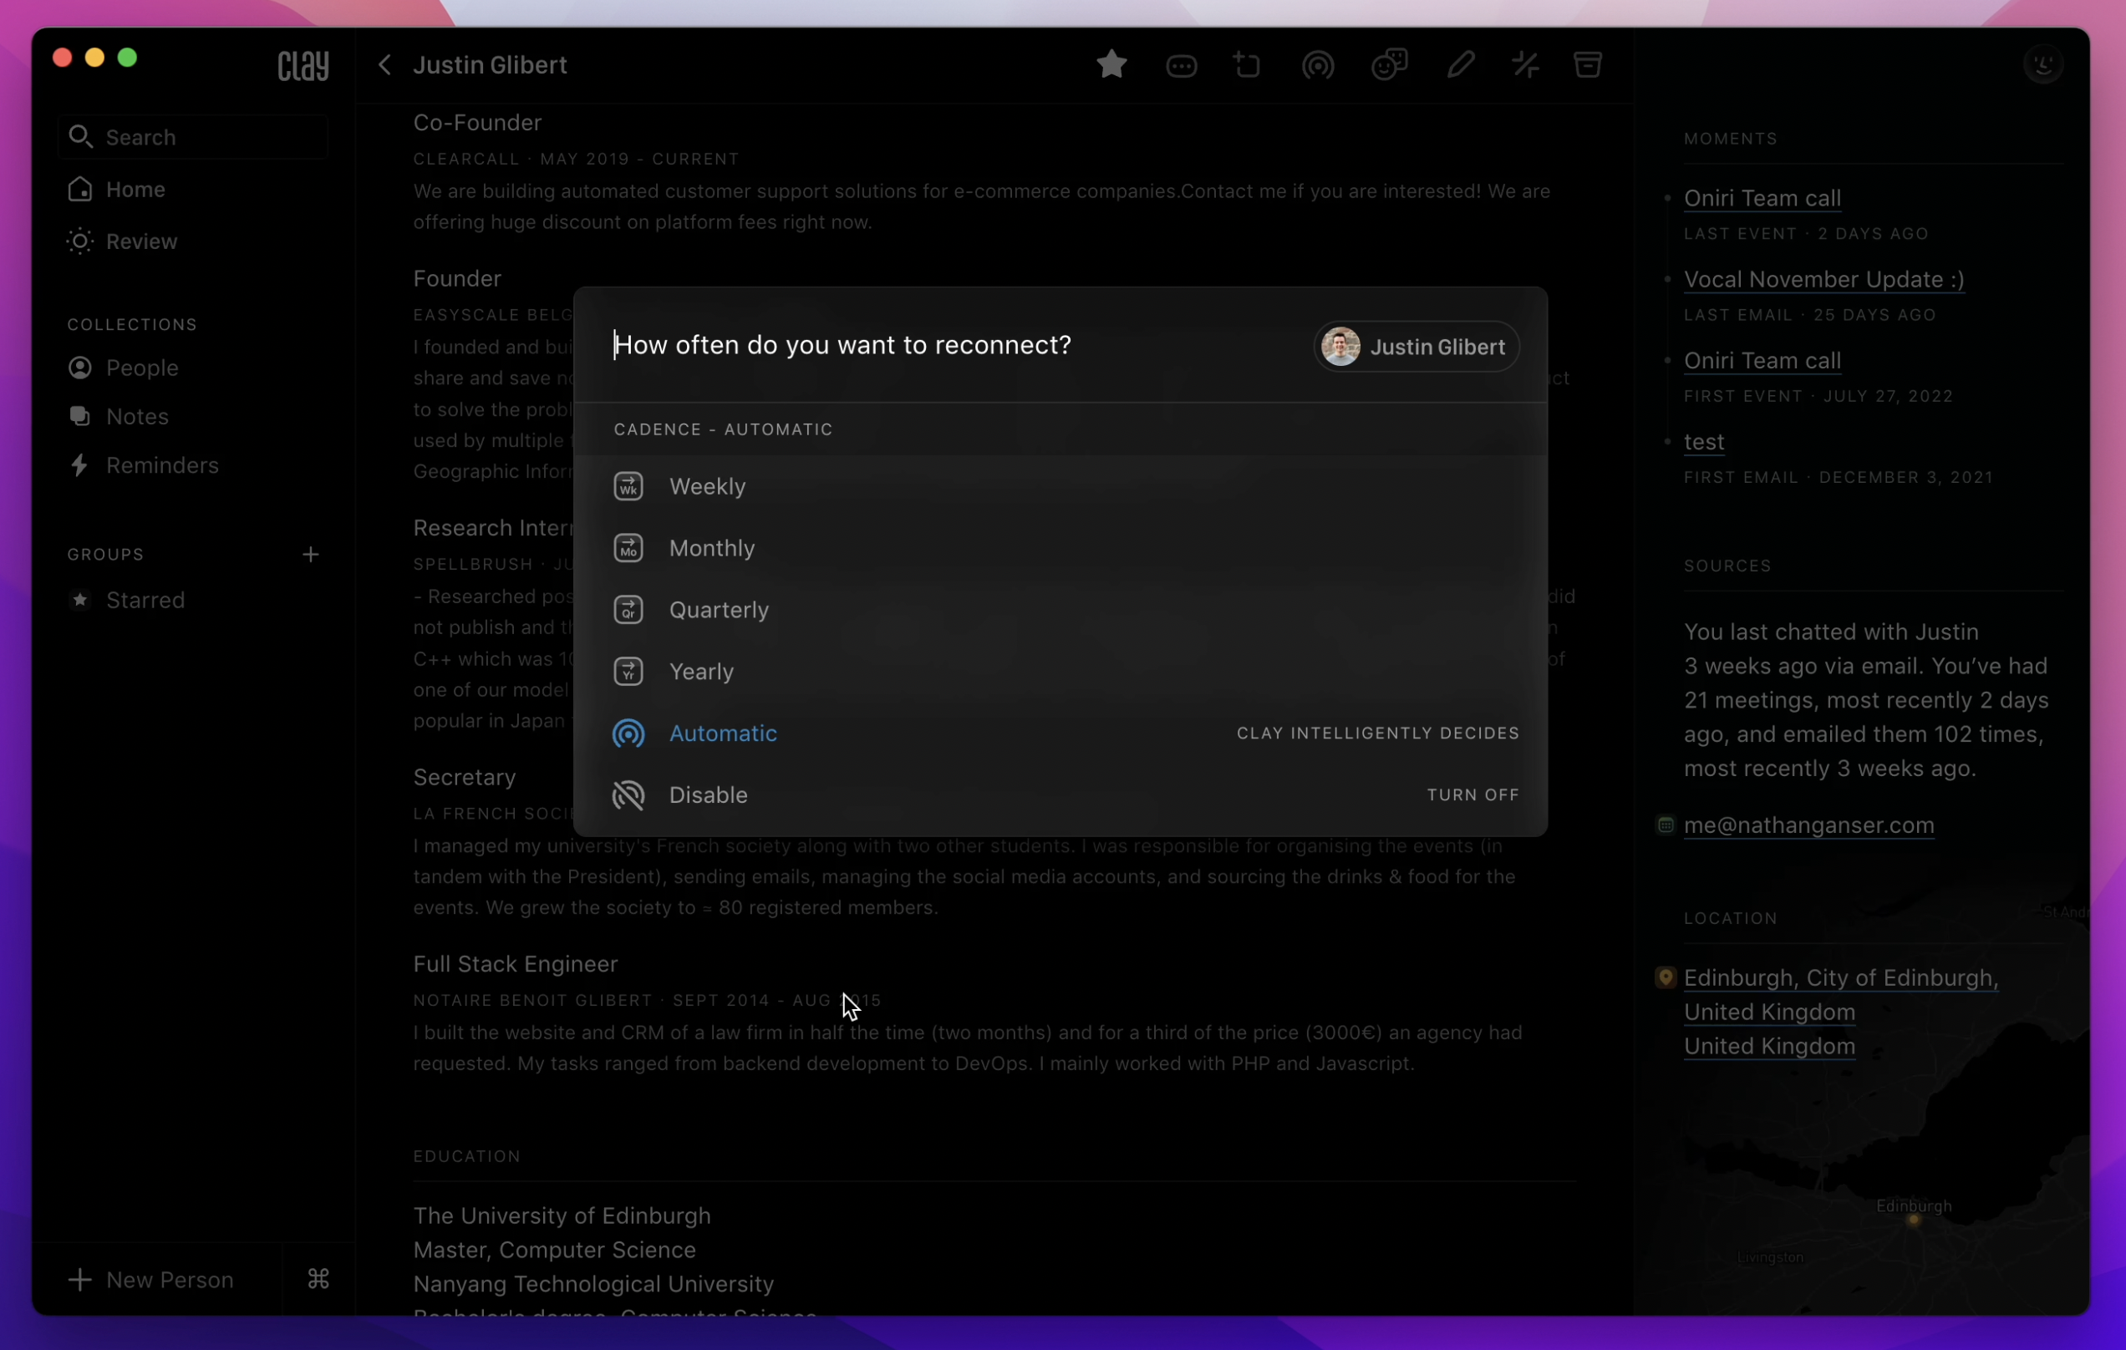Viewport: 2126px width, 1350px height.
Task: Click the archive icon in toolbar
Action: click(x=1589, y=63)
